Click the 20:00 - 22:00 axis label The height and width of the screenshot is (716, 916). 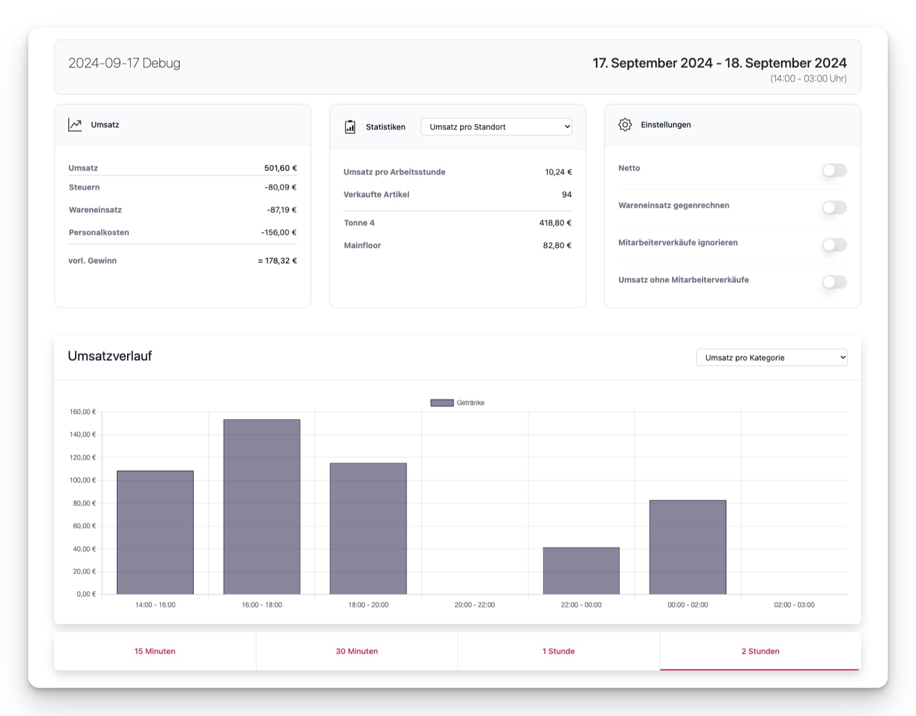click(x=475, y=605)
